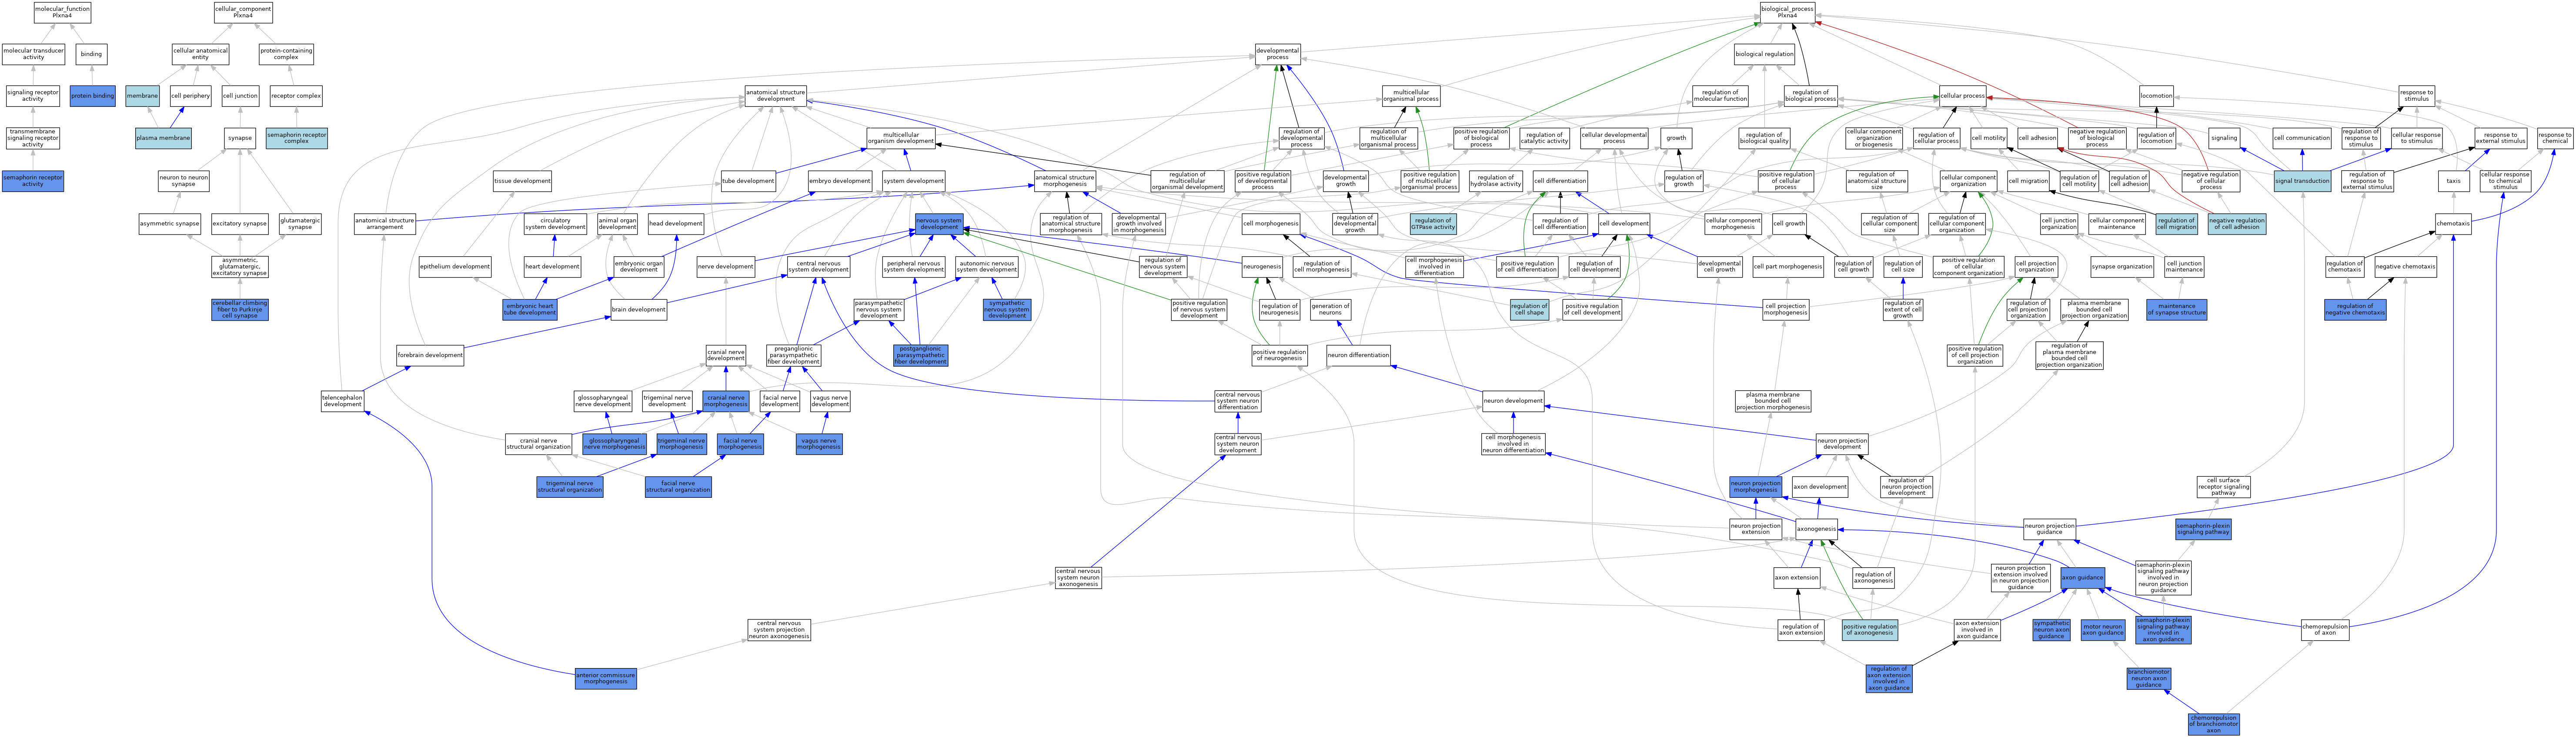Click 'maintenance of synapse structure' node
The width and height of the screenshot is (2576, 738).
point(2177,310)
